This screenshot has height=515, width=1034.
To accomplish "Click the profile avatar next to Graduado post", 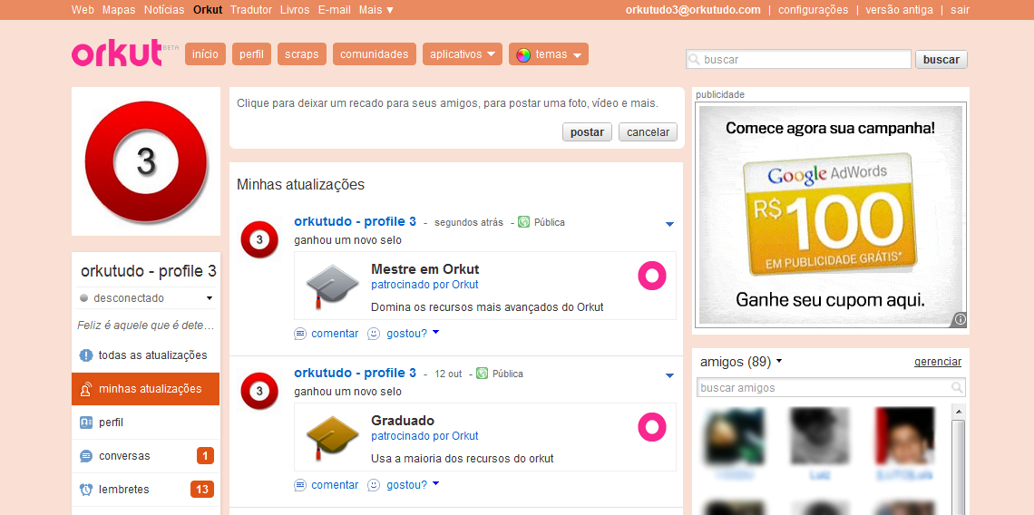I will tap(259, 391).
